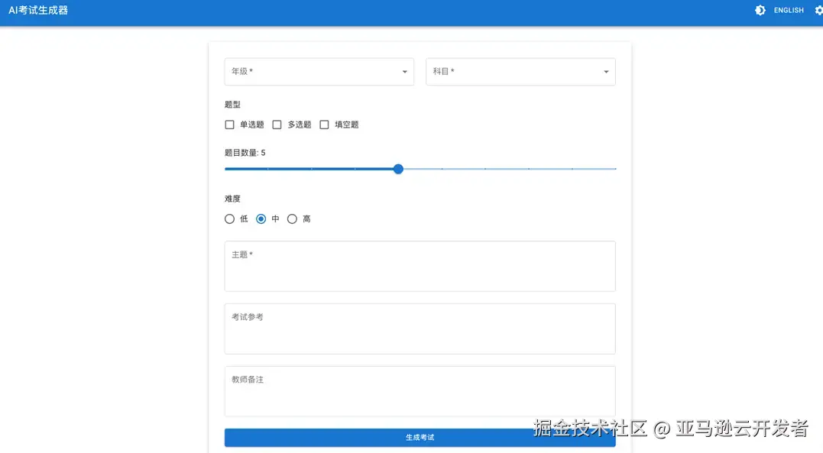Switch interface language via ENGLISH
This screenshot has height=453, width=823.
789,10
